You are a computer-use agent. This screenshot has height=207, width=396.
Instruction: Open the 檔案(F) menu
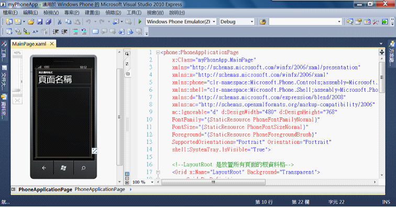(10, 13)
